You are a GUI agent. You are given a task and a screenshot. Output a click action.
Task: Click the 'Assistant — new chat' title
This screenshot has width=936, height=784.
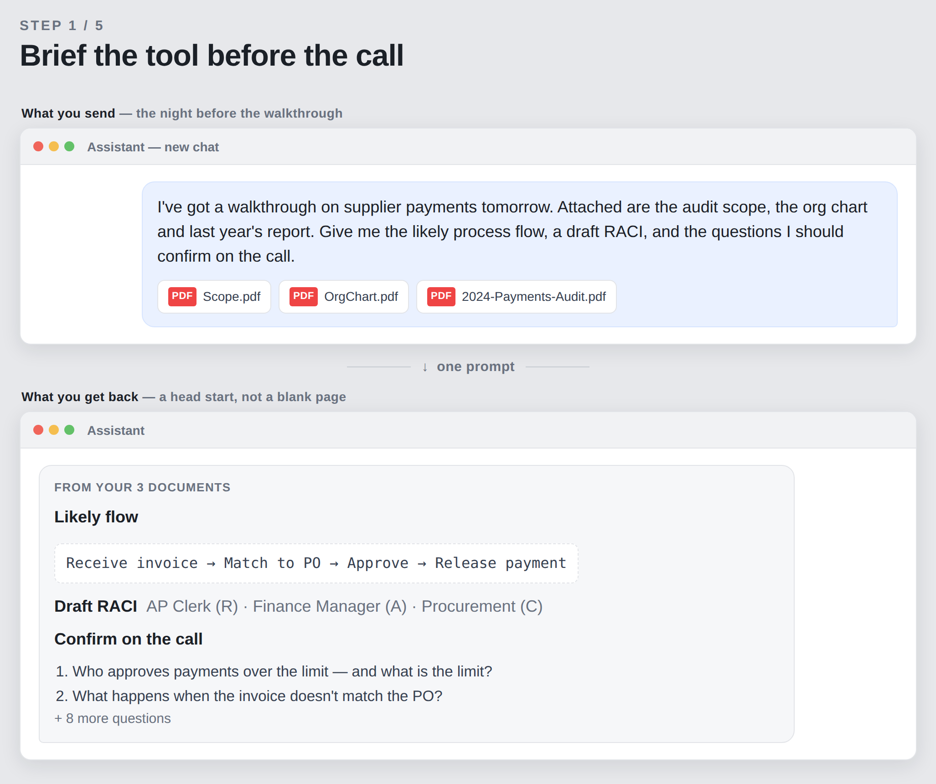point(153,147)
